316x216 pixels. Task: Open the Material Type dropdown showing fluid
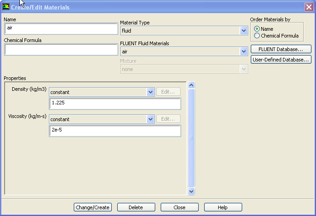pyautogui.click(x=184, y=31)
